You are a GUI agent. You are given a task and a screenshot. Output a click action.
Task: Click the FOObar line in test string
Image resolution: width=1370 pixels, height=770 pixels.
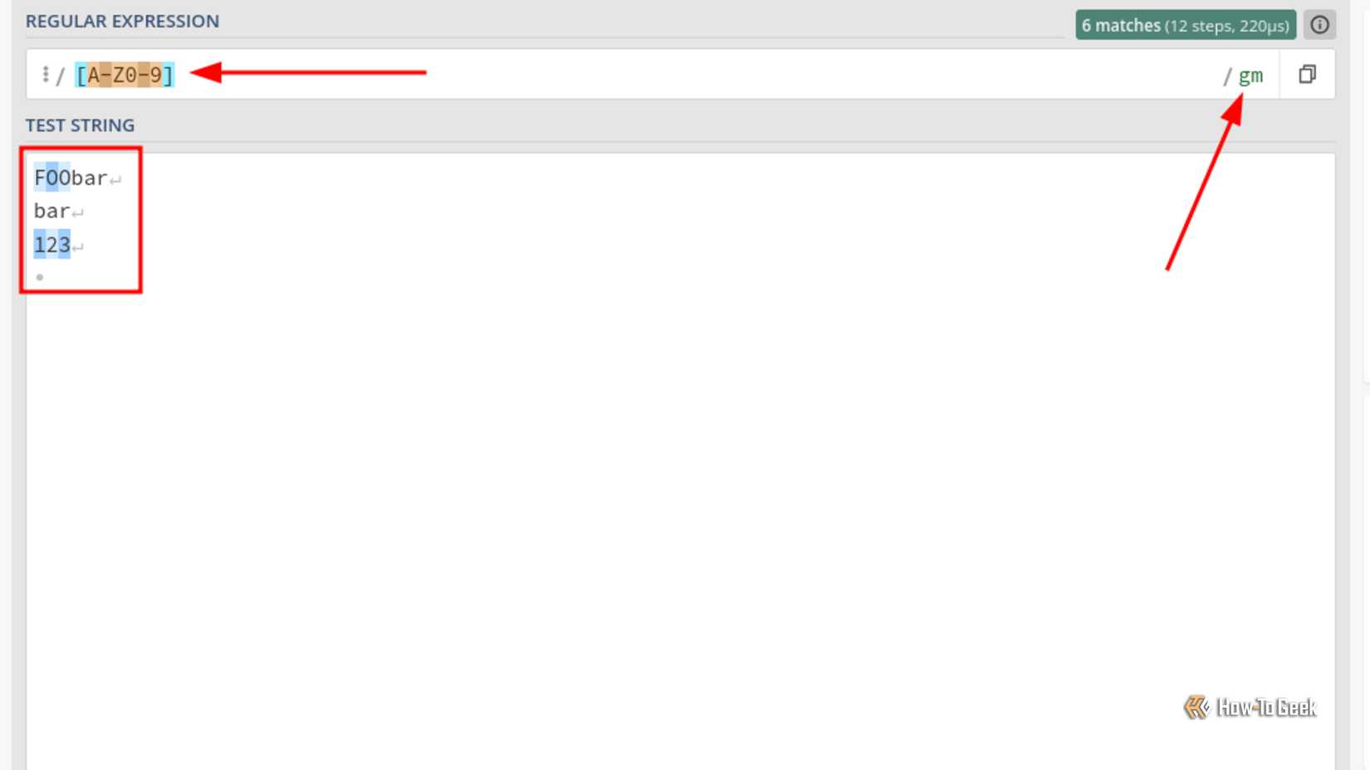(x=71, y=178)
